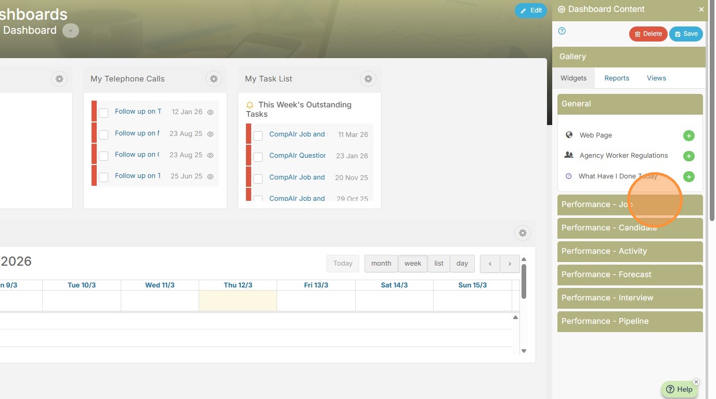Screen dimensions: 716x399
Task: Open the follow-up call link dated 25 Jun 25
Action: click(x=138, y=176)
